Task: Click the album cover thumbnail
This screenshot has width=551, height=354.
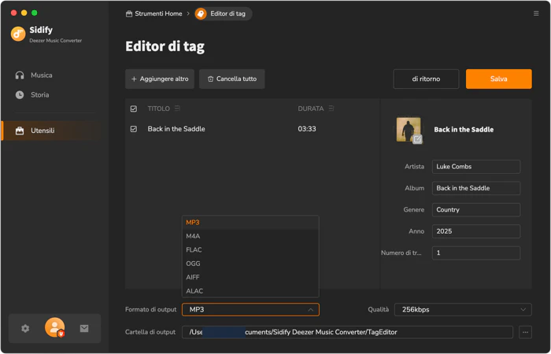Action: (x=409, y=129)
